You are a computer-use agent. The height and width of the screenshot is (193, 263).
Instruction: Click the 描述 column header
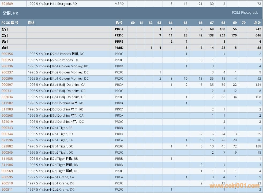31,23
